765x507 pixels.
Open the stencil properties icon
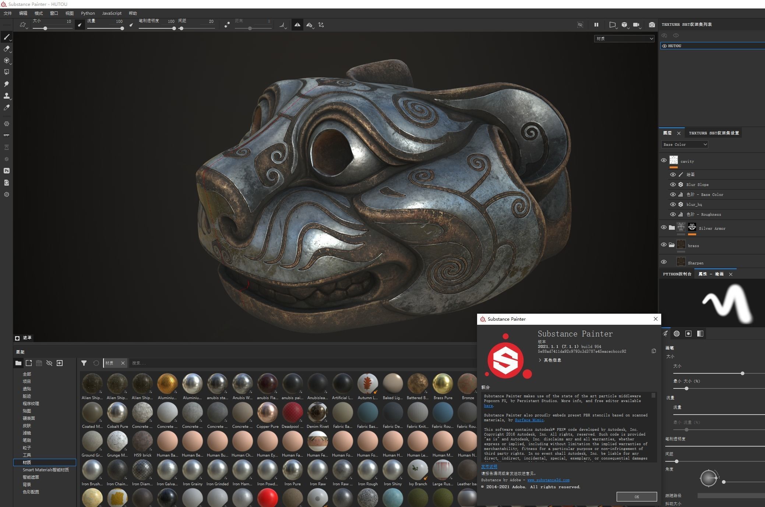(688, 334)
